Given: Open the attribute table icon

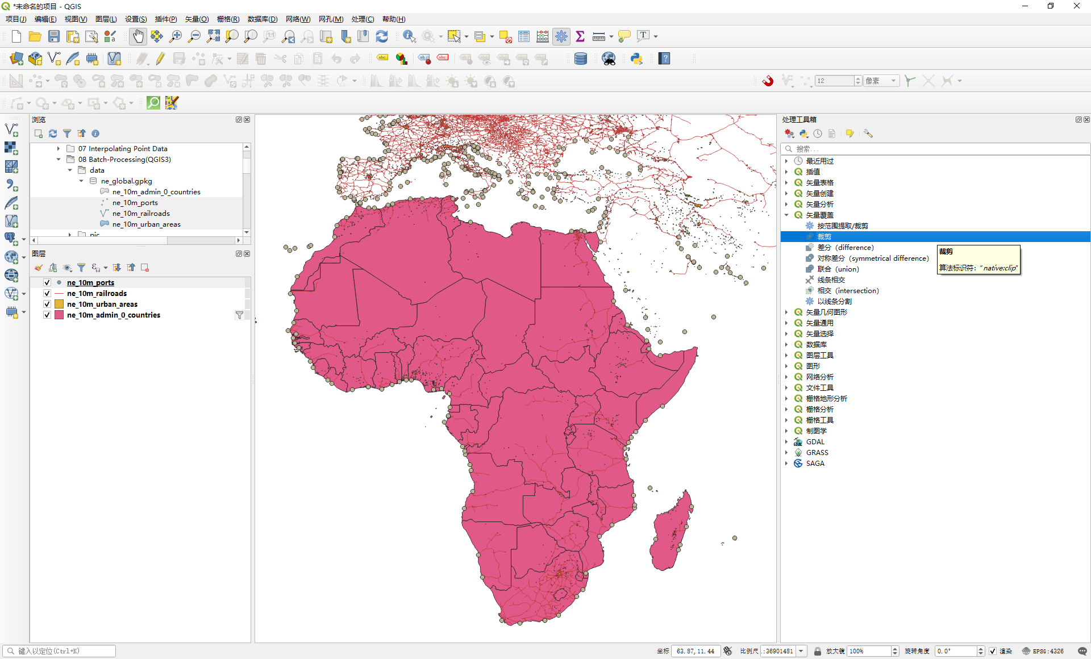Looking at the screenshot, I should (x=524, y=36).
